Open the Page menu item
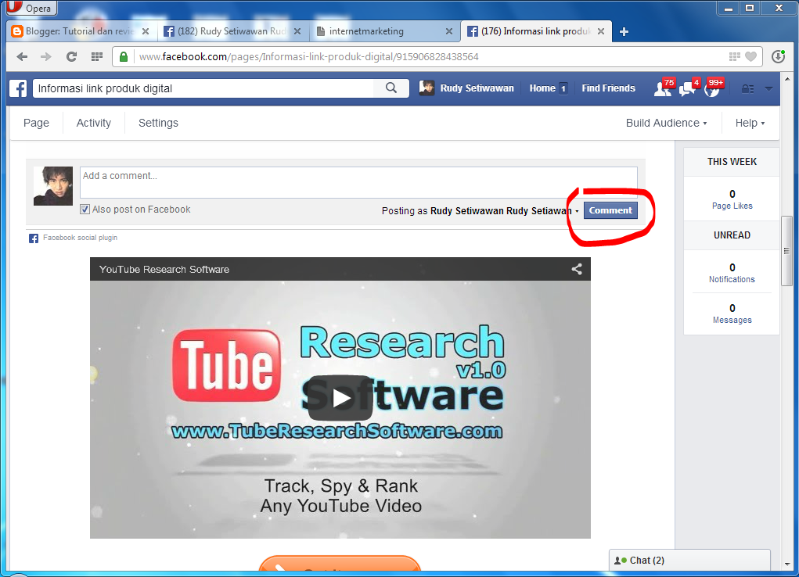Screen dimensions: 799x577 36,123
